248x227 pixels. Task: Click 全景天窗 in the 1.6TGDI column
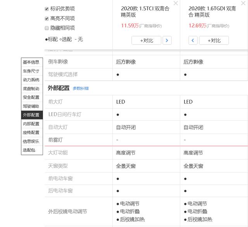click(193, 166)
